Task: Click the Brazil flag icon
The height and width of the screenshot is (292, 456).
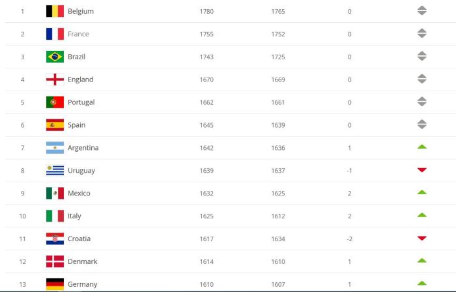Action: click(x=55, y=57)
